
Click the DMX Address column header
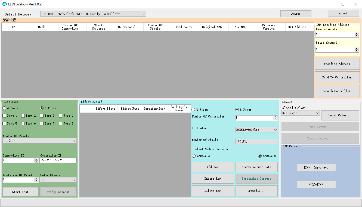tap(299, 27)
